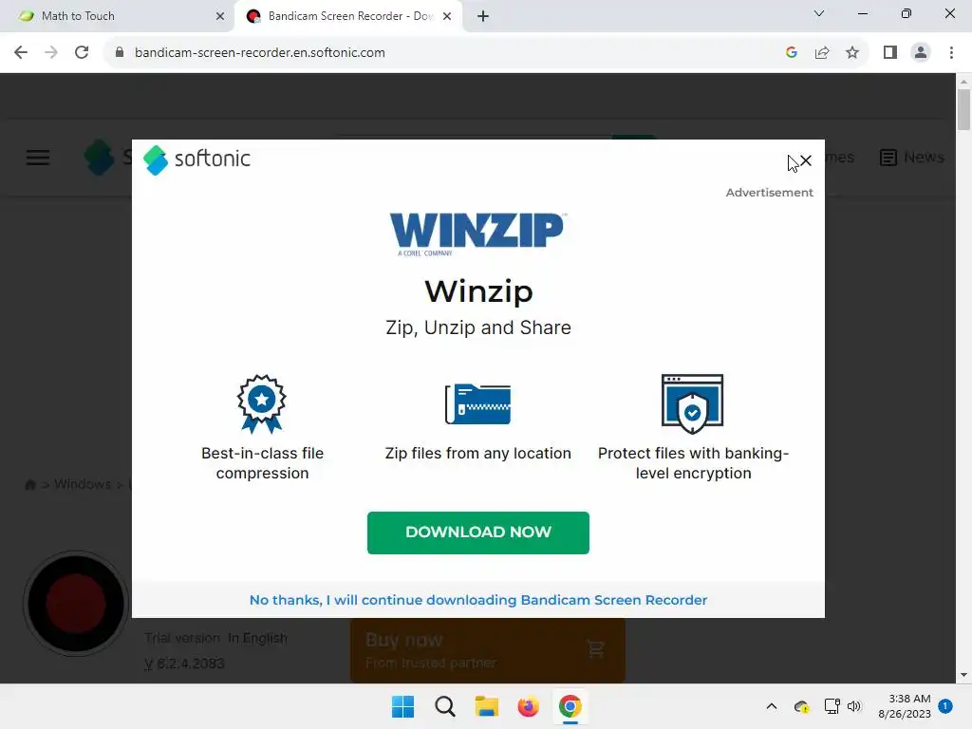Go back to the previous page
The height and width of the screenshot is (729, 972).
(21, 53)
